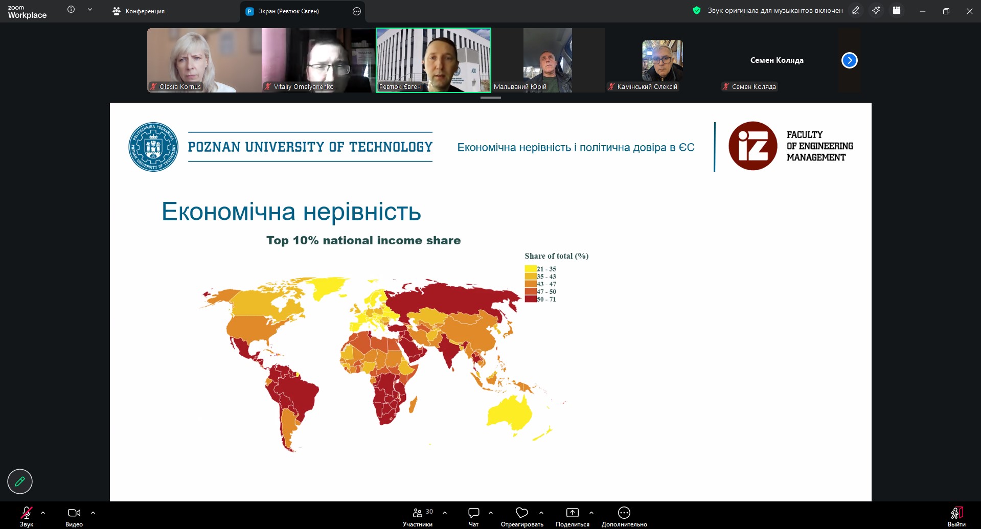Expand video settings arrow beside camera

[x=93, y=512]
